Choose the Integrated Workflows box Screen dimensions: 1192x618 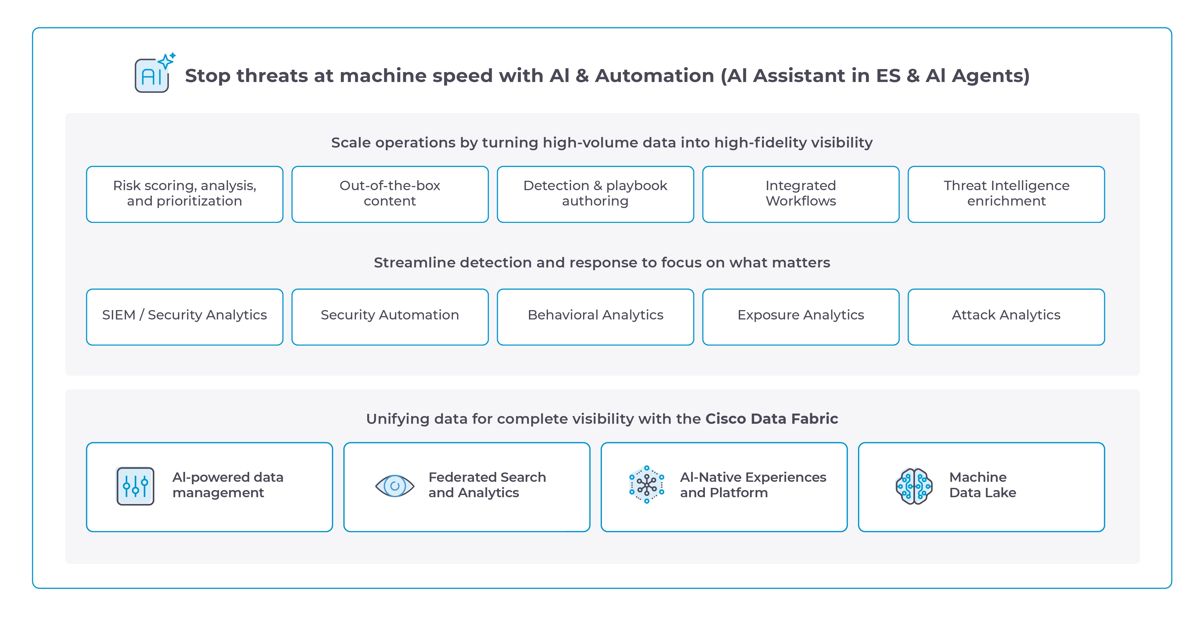[x=801, y=194]
